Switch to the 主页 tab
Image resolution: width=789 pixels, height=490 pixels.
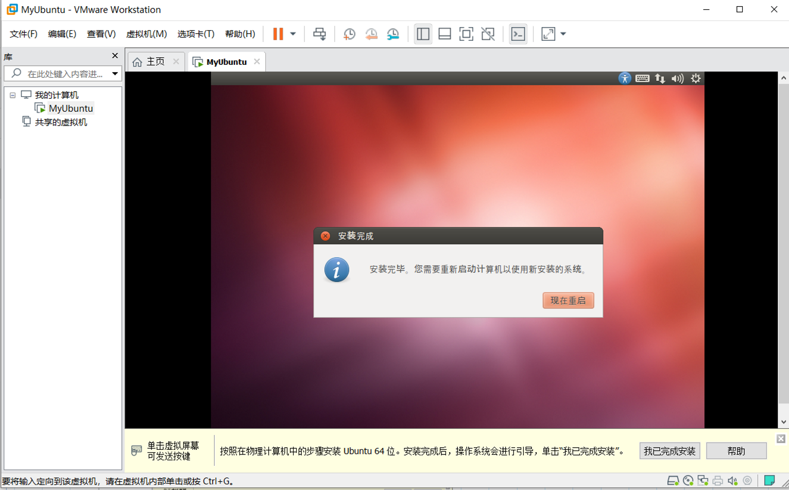(x=155, y=61)
